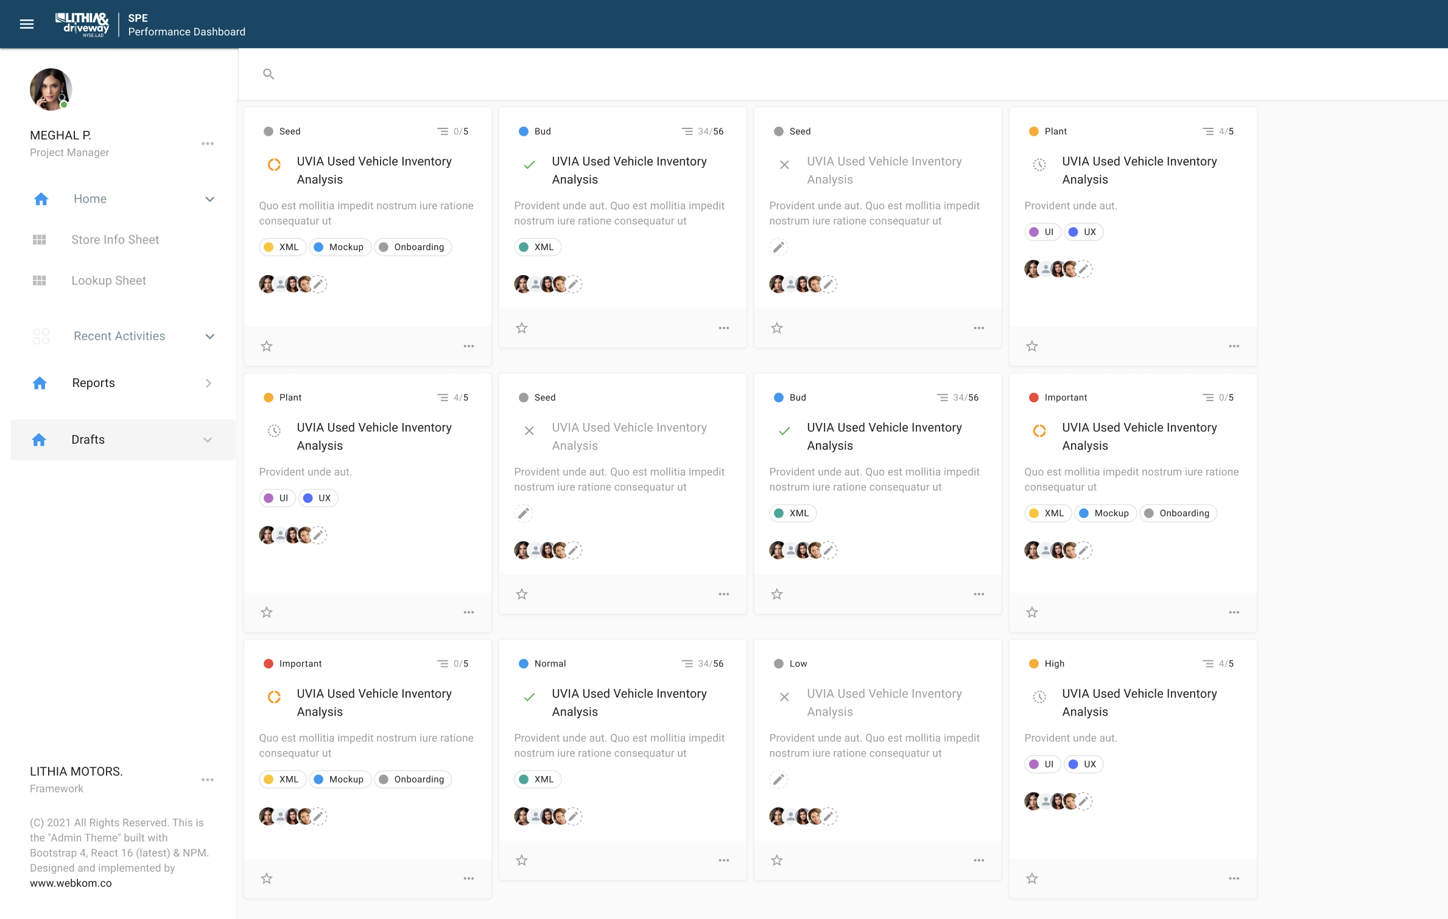Click the orange progress circle on first Seed card
Viewport: 1448px width, 919px height.
click(273, 165)
